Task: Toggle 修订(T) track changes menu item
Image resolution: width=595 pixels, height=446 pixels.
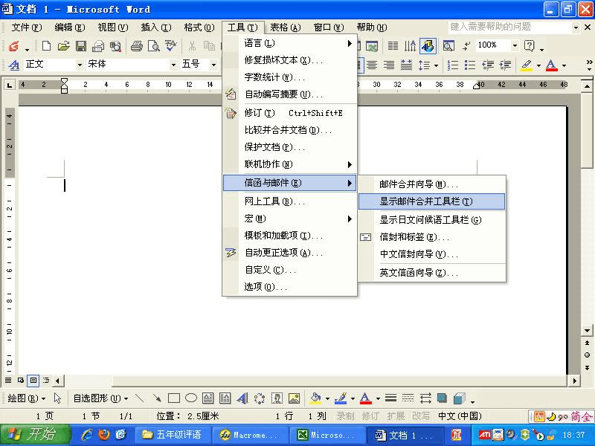Action: tap(290, 113)
